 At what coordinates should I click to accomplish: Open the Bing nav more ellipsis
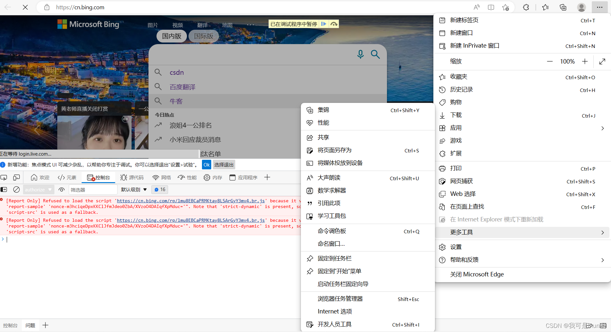(251, 25)
